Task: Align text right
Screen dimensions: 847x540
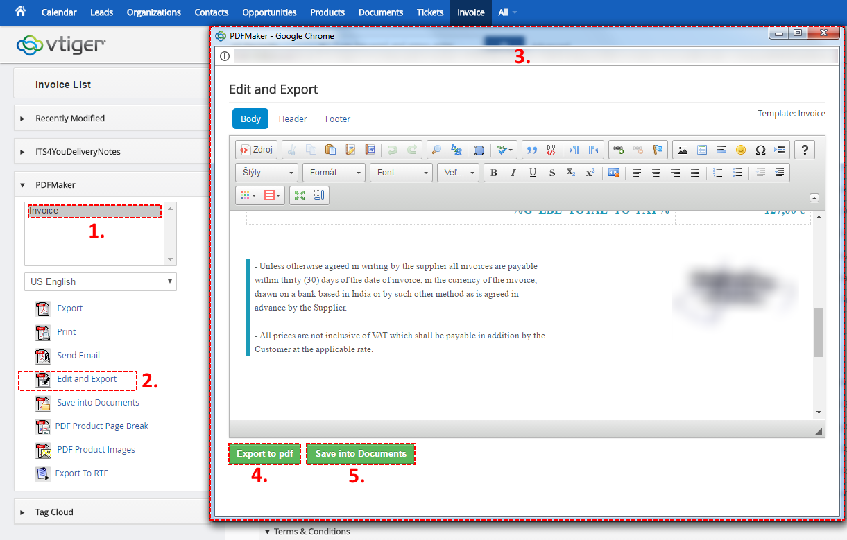Action: 676,173
